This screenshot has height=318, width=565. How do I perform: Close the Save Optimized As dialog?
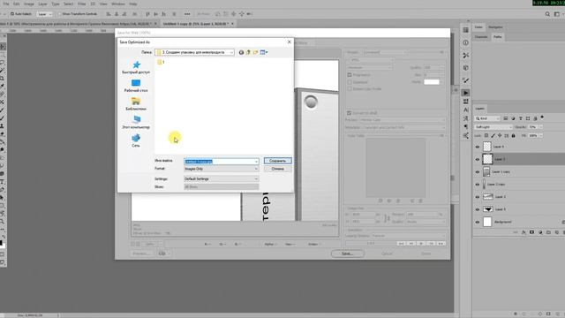pos(289,42)
